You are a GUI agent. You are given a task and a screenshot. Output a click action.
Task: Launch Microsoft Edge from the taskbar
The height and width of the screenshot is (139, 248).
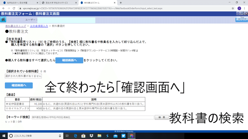point(75,136)
